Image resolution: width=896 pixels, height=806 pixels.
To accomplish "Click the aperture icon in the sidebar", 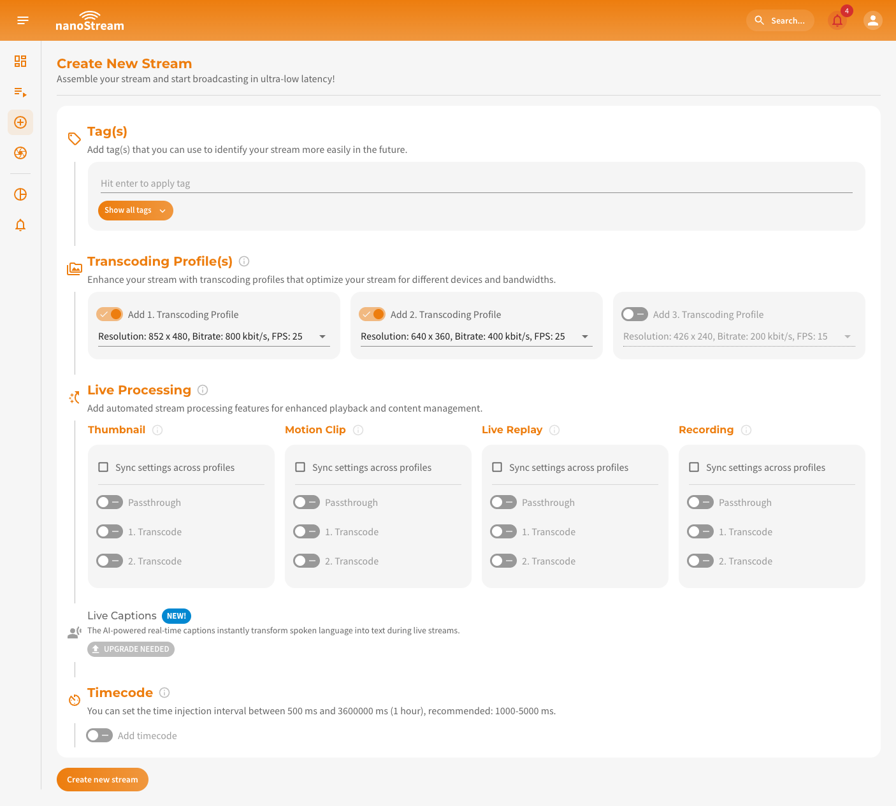I will point(20,153).
